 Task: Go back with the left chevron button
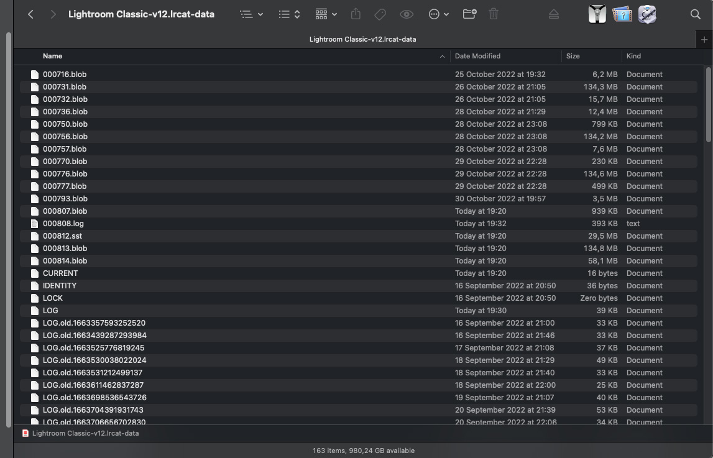tap(30, 14)
